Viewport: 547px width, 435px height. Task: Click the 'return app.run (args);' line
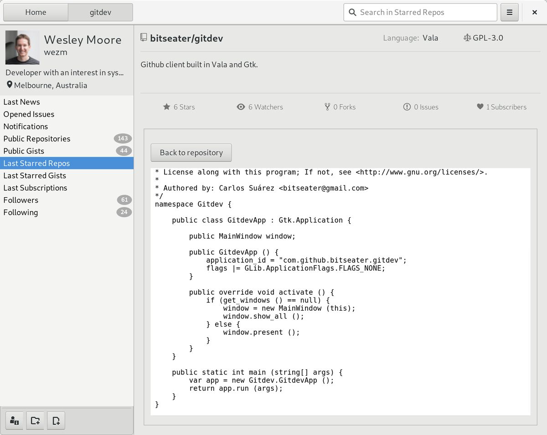236,388
